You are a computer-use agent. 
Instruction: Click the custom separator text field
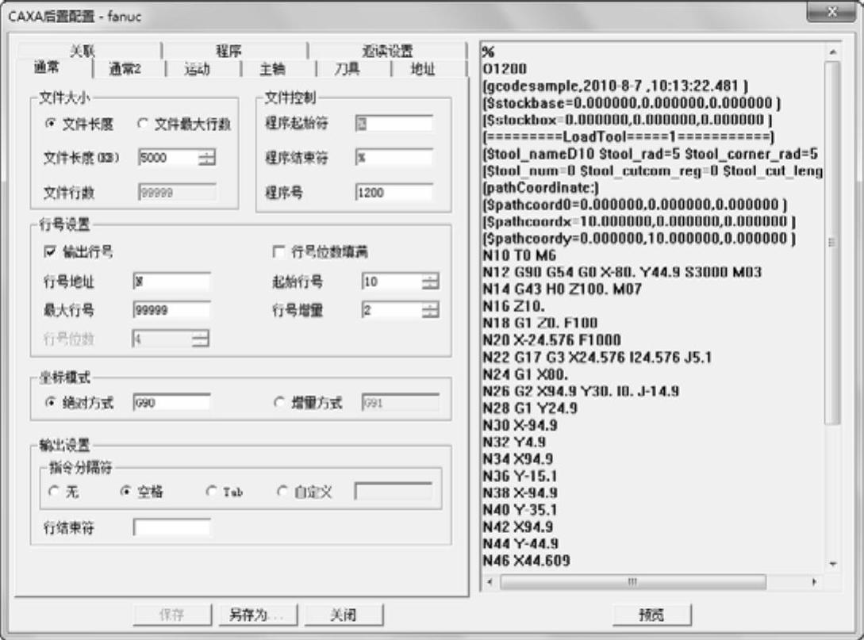[393, 491]
